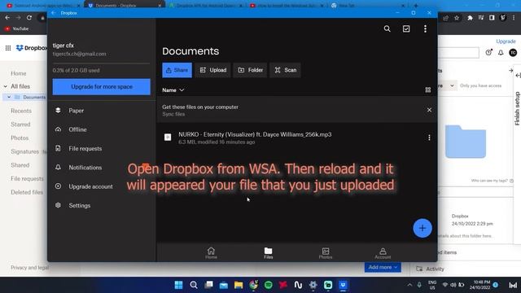Collapse All files in web sidebar
The image size is (521, 293).
pos(6,86)
